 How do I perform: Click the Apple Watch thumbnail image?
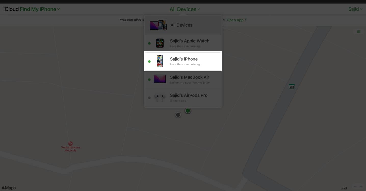click(160, 43)
